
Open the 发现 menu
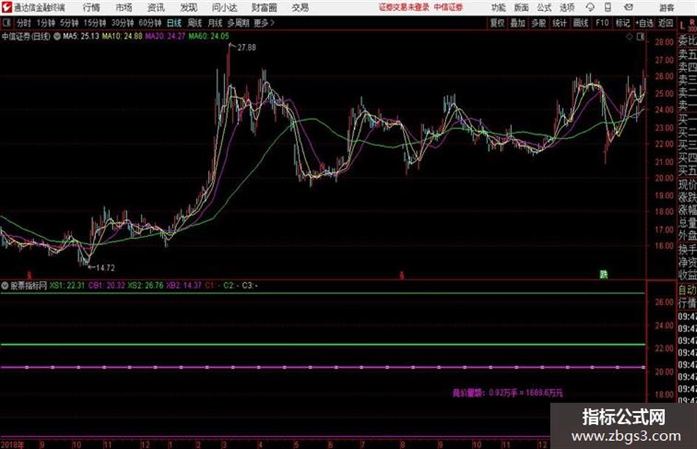(189, 7)
